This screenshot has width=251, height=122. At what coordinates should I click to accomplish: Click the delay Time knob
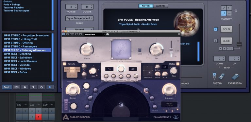pos(174,71)
